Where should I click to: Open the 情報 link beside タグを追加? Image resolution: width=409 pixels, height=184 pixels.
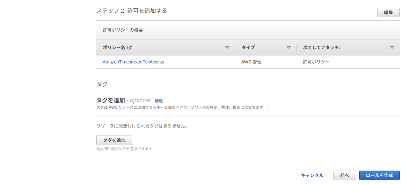click(159, 101)
